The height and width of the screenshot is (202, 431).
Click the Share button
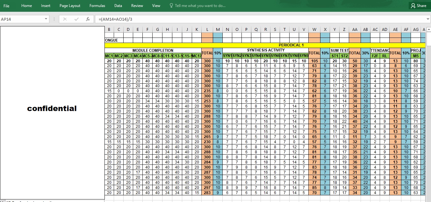(419, 6)
